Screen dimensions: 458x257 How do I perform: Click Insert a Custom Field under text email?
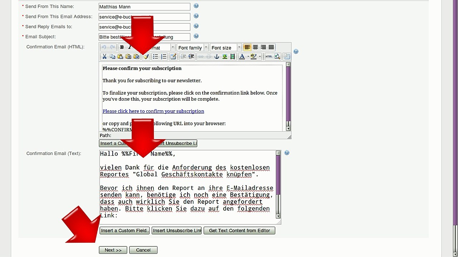[125, 231]
